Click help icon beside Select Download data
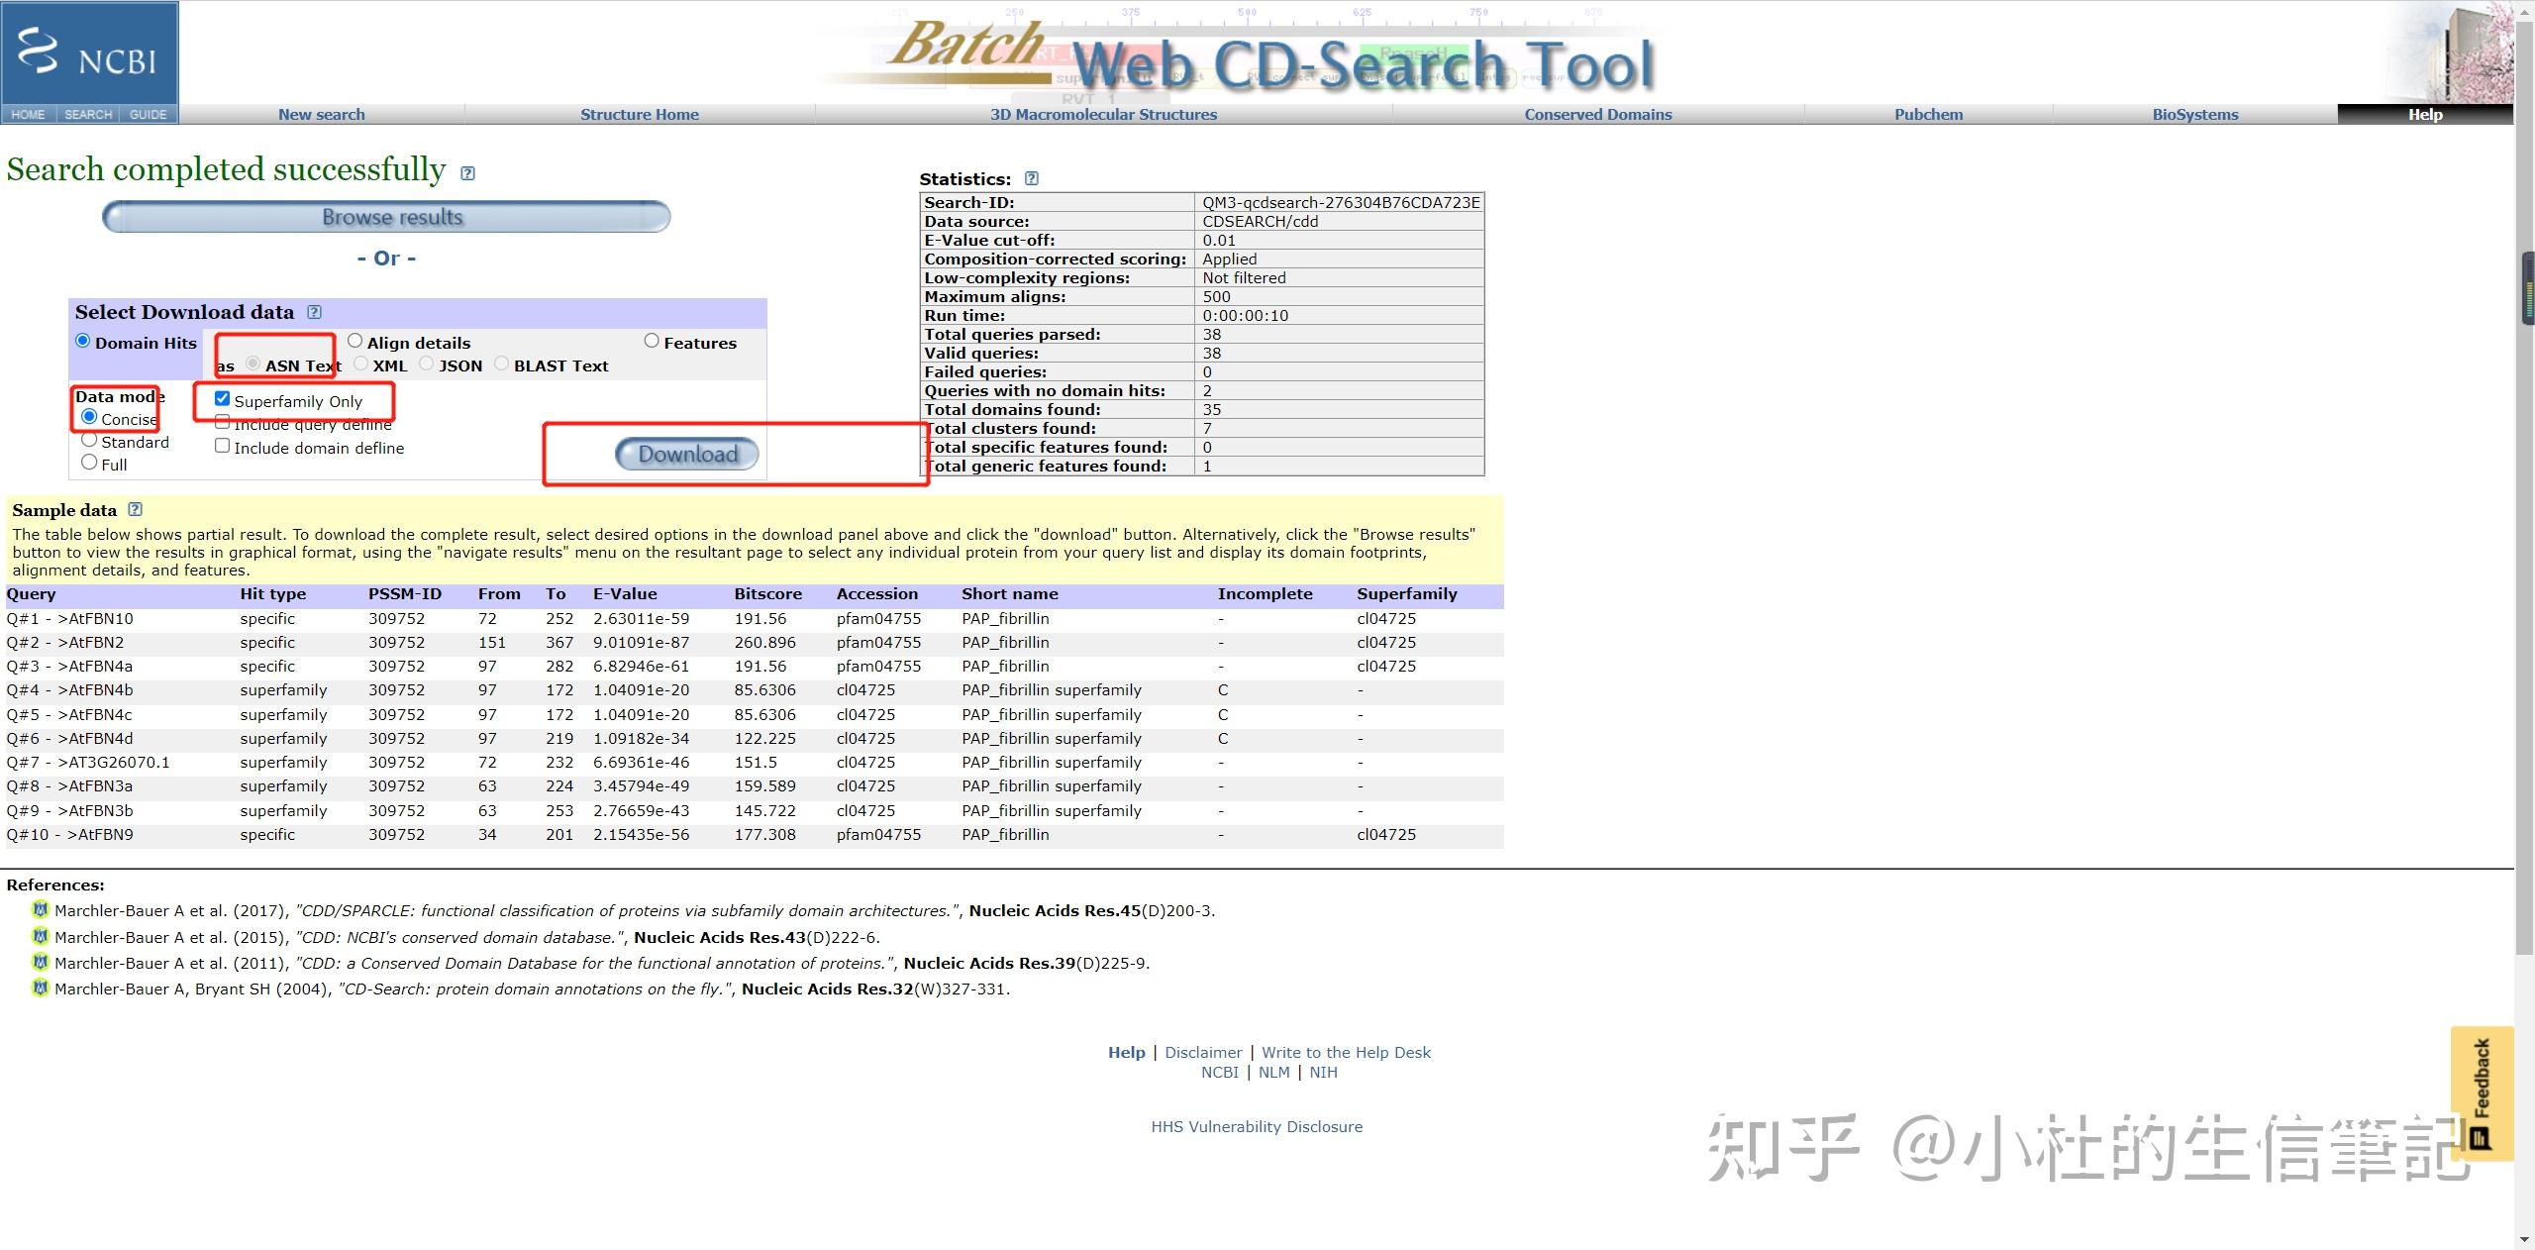The width and height of the screenshot is (2535, 1250). click(313, 311)
